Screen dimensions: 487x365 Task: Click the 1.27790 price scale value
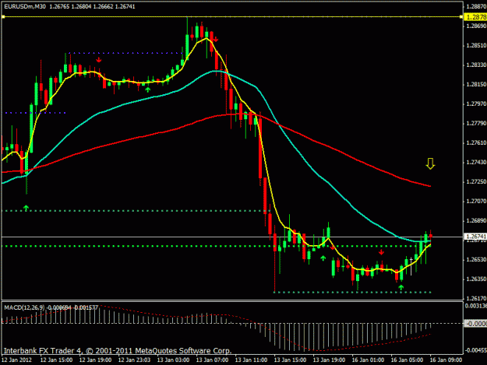[x=476, y=124]
